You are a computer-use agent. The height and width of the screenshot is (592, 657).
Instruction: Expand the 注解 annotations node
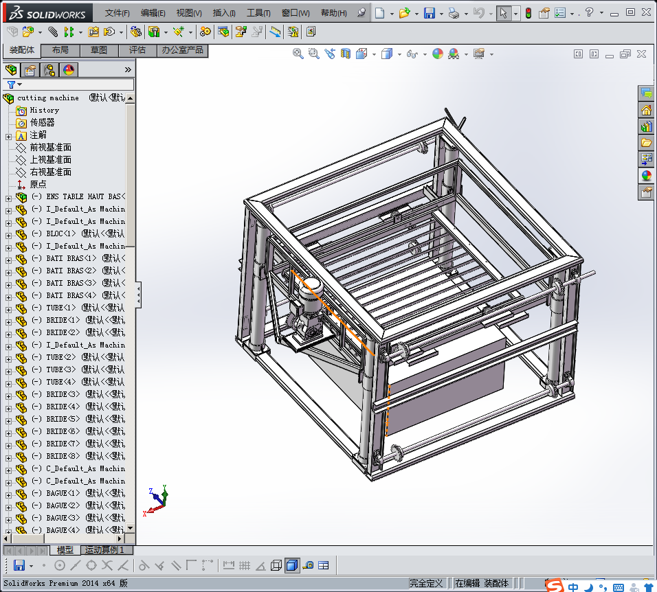[8, 137]
